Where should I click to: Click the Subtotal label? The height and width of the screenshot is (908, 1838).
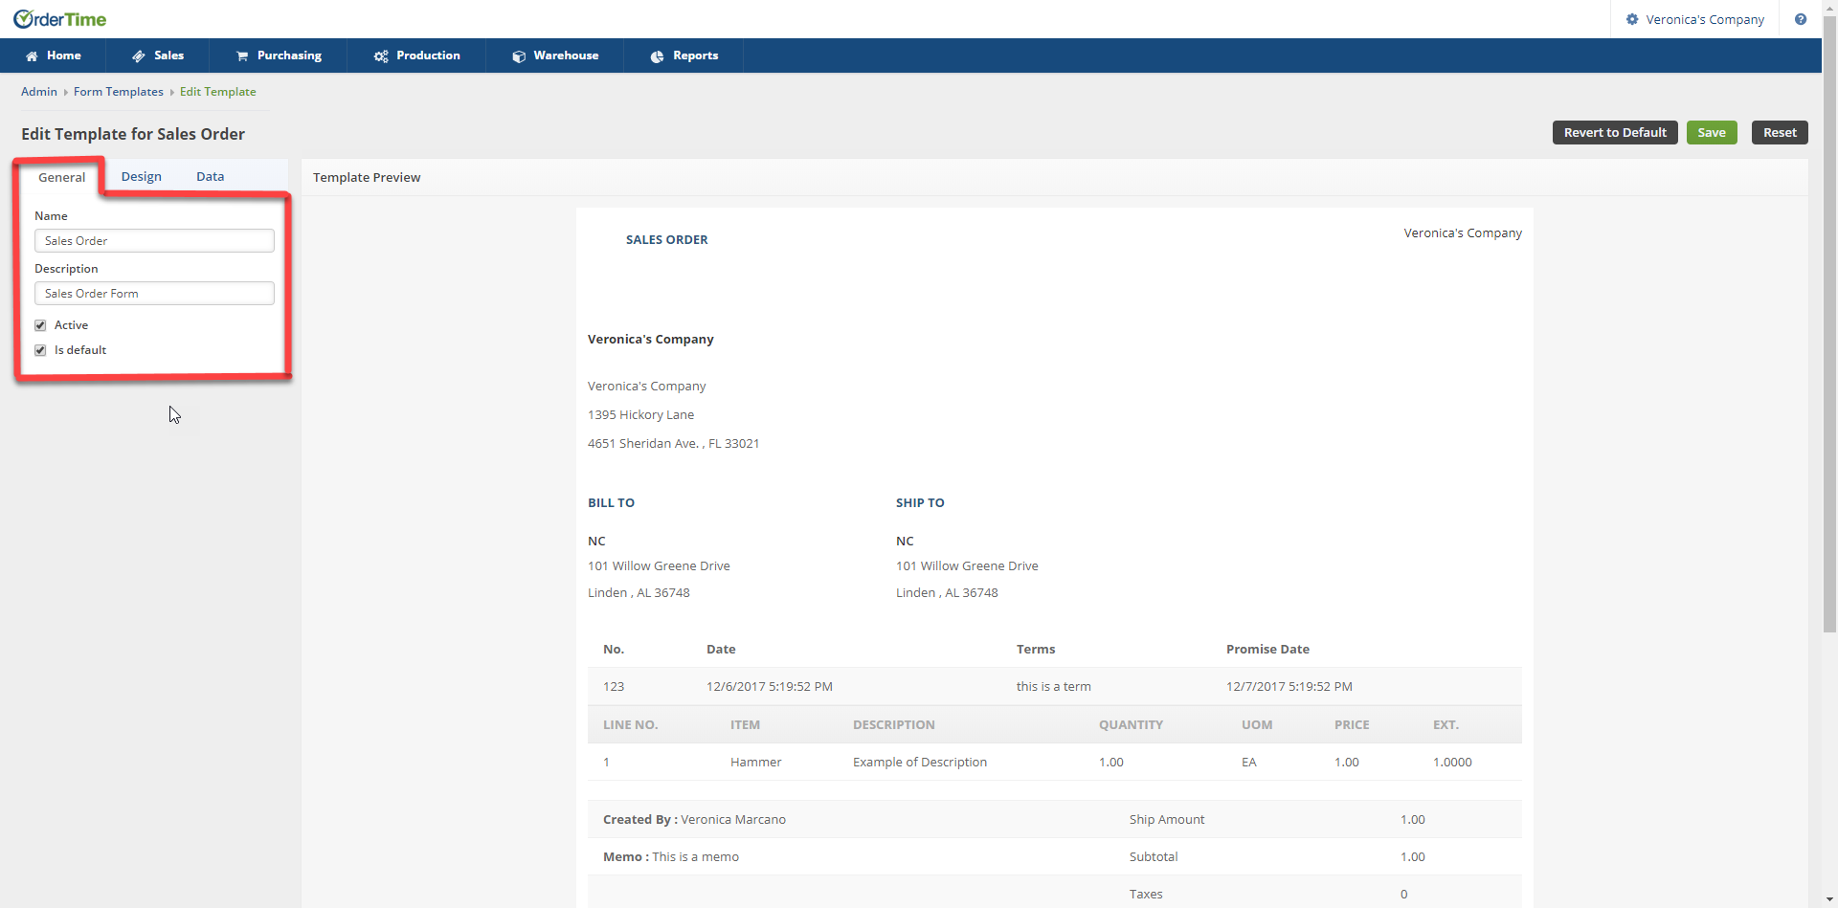pyautogui.click(x=1154, y=857)
